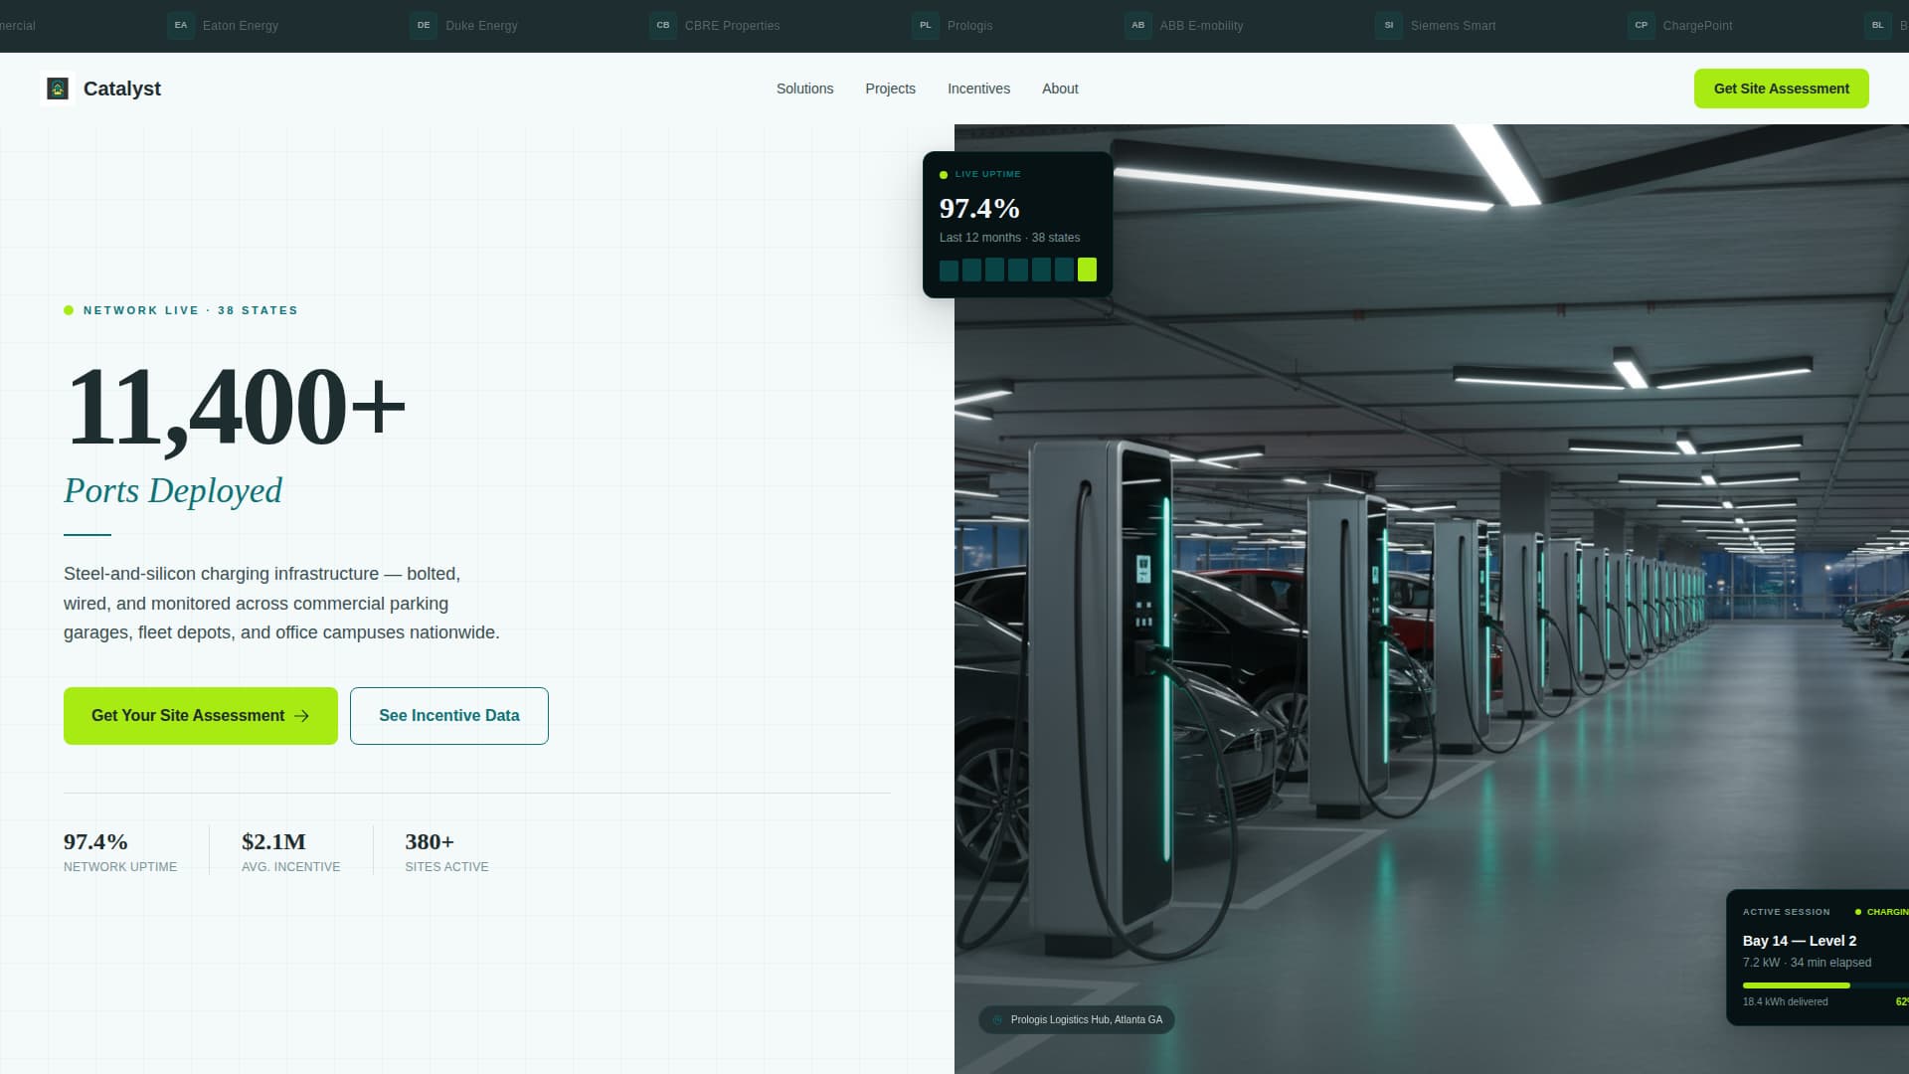Click the Charging status dot
Viewport: 1909px width, 1074px height.
tap(1858, 912)
